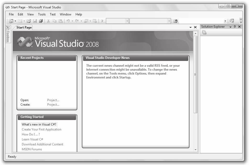Click the Redo arrow icon
The height and width of the screenshot is (165, 249).
click(77, 21)
